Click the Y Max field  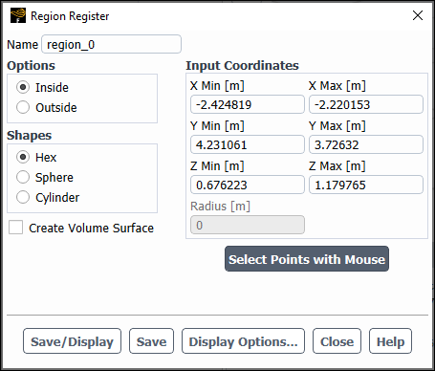pyautogui.click(x=366, y=144)
